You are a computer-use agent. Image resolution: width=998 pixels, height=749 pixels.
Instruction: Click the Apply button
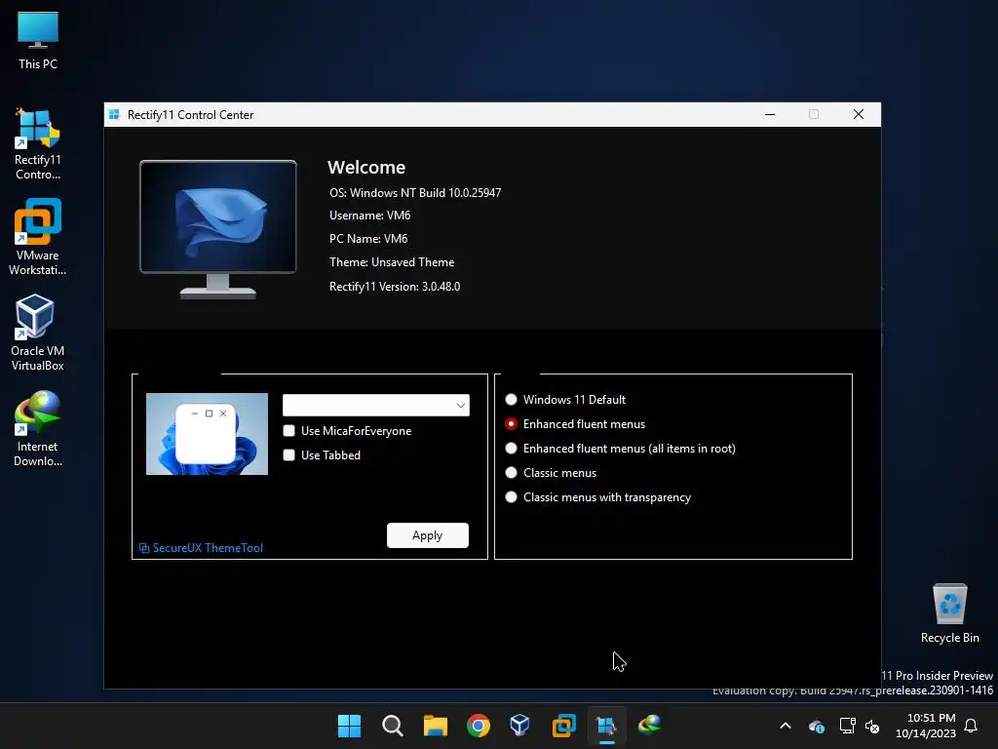[x=428, y=535]
